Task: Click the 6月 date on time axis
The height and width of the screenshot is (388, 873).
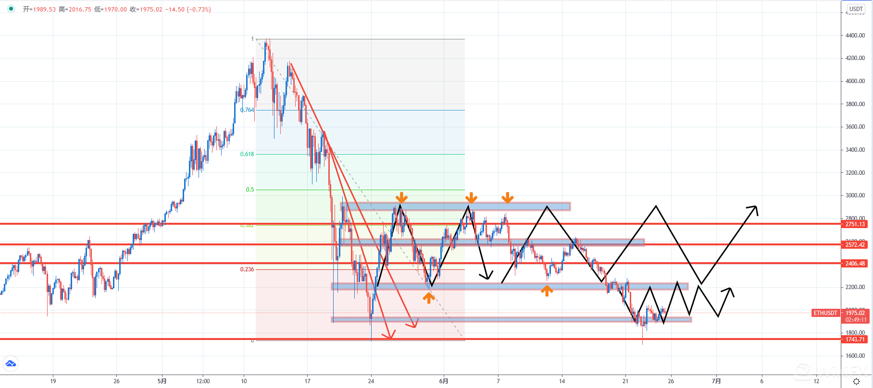Action: pyautogui.click(x=443, y=381)
